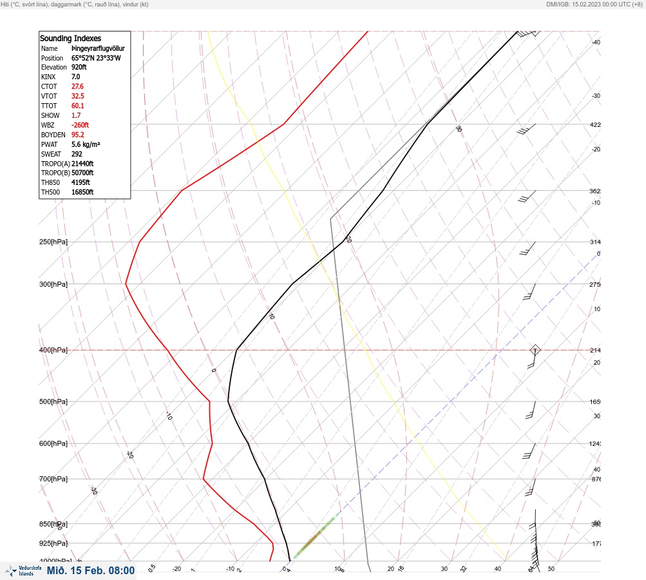Click the 250[hPa] pressure label
Viewport: 646px width, 580px height.
[53, 242]
